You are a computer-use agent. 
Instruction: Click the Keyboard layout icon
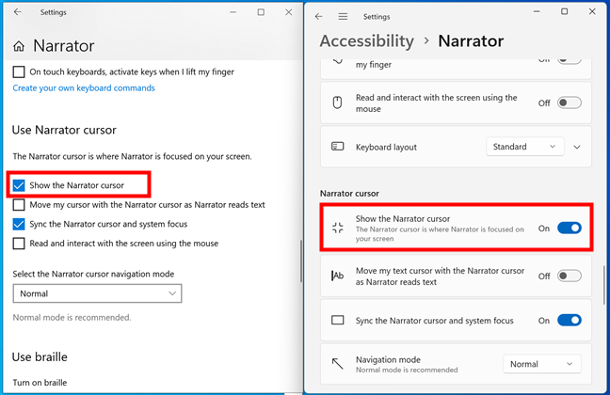point(337,147)
